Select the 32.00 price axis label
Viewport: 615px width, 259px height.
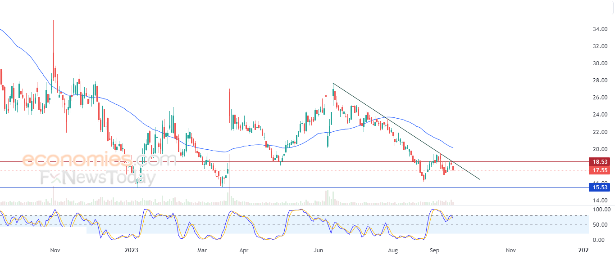600,46
